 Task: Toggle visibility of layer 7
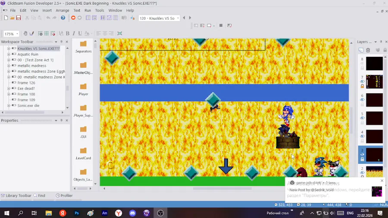pos(362,81)
